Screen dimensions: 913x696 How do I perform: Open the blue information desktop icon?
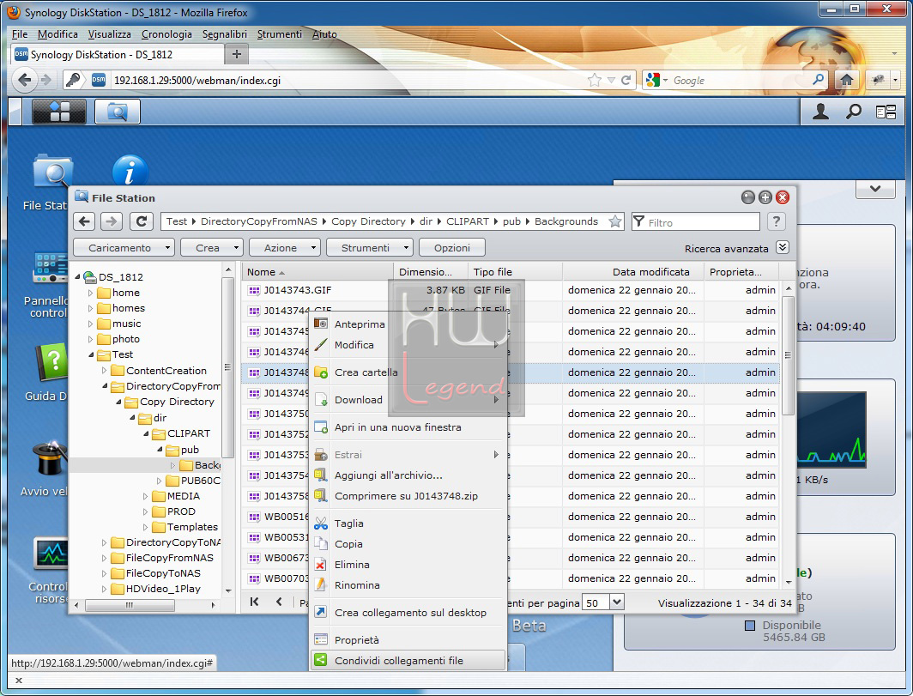click(130, 172)
